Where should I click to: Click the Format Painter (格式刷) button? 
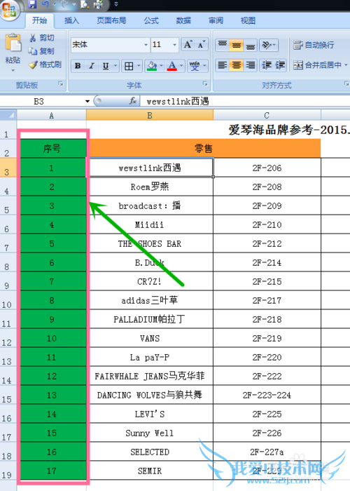point(45,65)
